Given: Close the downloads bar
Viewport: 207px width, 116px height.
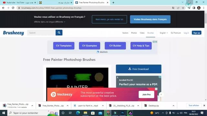Looking at the screenshot, I should pyautogui.click(x=204, y=105).
